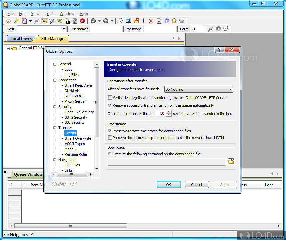Click the Properties checklist icon
286x240 pixels.
pyautogui.click(x=159, y=21)
